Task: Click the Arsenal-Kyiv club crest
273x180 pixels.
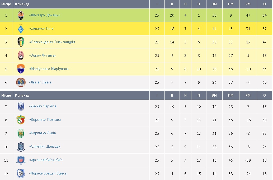Action: 21,160
